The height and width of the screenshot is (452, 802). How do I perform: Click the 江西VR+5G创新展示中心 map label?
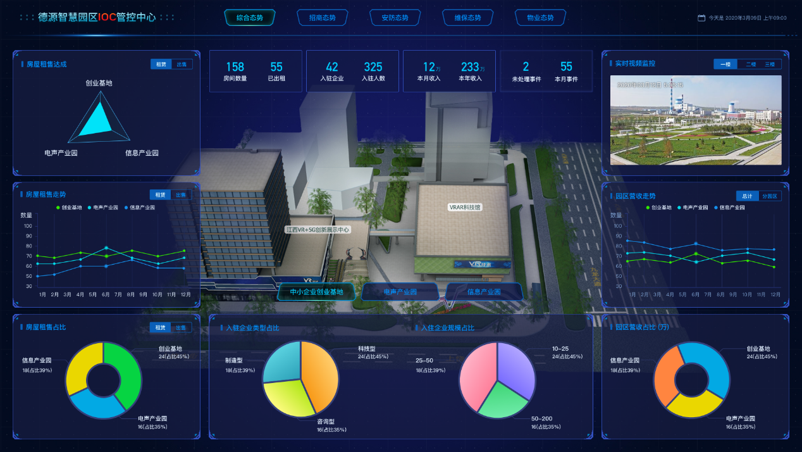tap(318, 230)
